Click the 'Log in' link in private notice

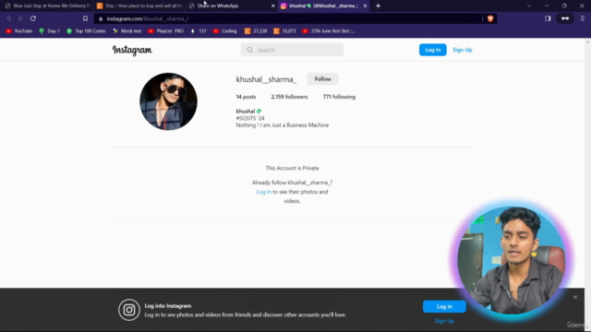point(263,192)
